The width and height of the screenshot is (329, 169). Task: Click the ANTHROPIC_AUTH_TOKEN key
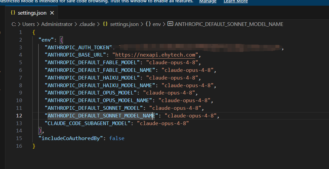(79, 48)
